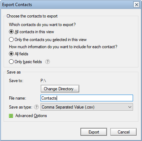Click the P:\ save path text
The height and width of the screenshot is (141, 142).
(x=43, y=81)
